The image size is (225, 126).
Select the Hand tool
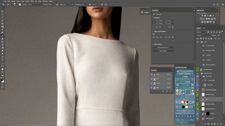point(2,69)
